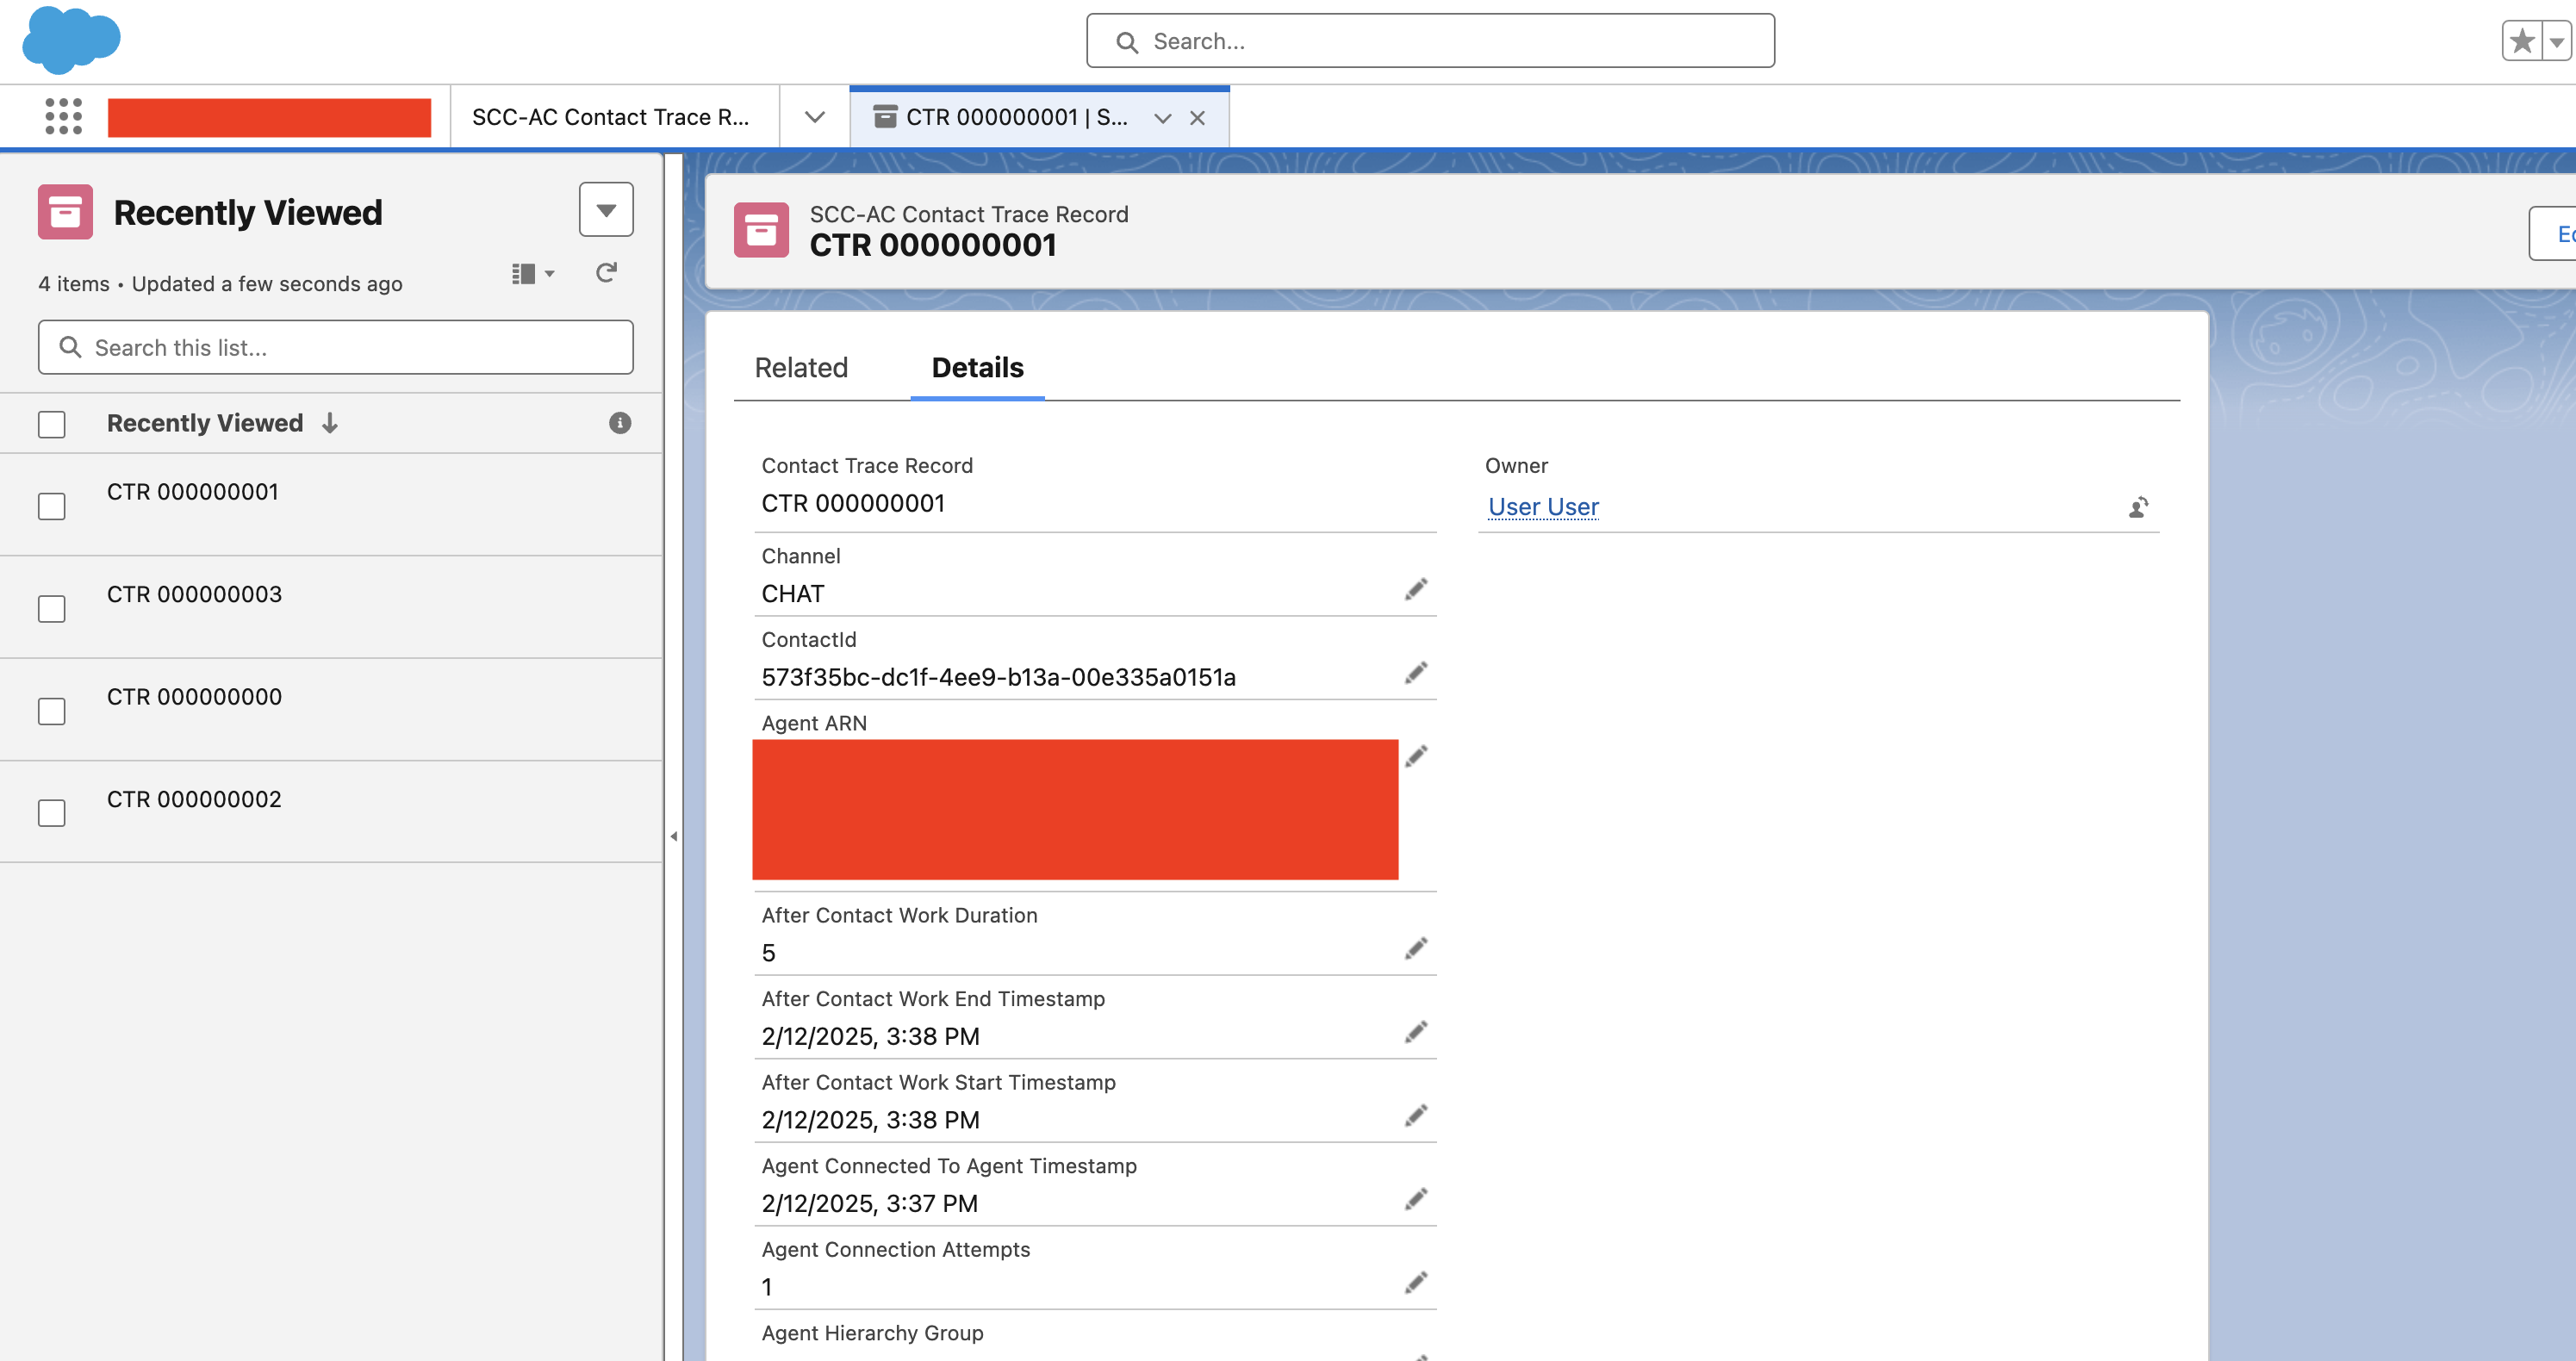2576x1361 pixels.
Task: Click the CTR record header icon
Action: click(x=761, y=230)
